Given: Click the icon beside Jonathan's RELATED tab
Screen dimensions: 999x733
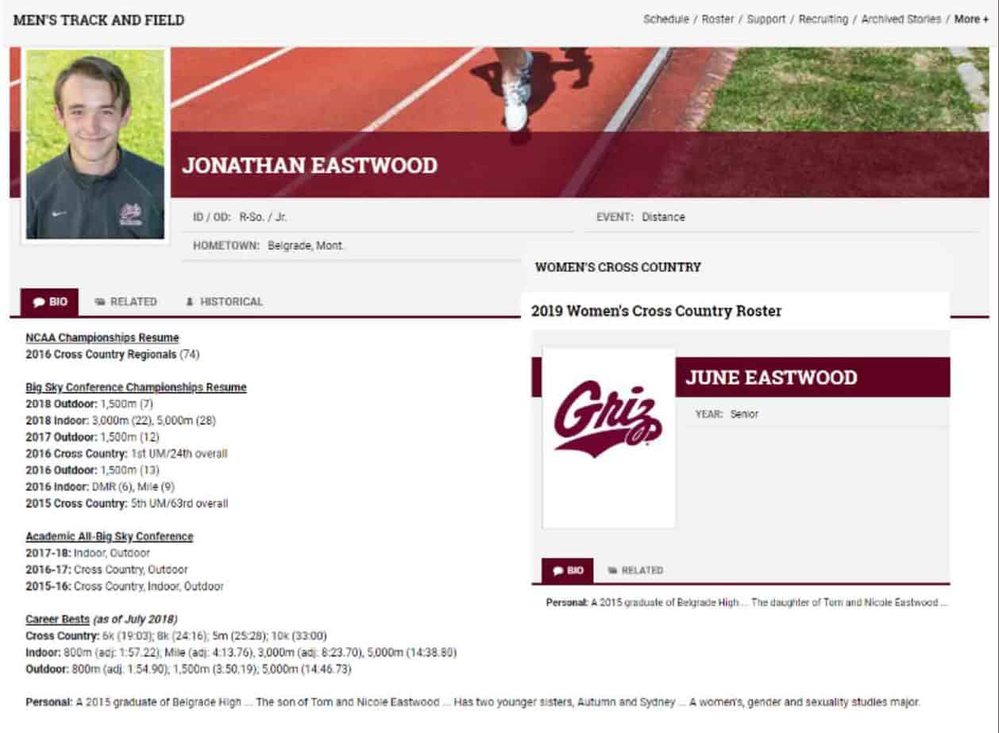Looking at the screenshot, I should tap(100, 302).
